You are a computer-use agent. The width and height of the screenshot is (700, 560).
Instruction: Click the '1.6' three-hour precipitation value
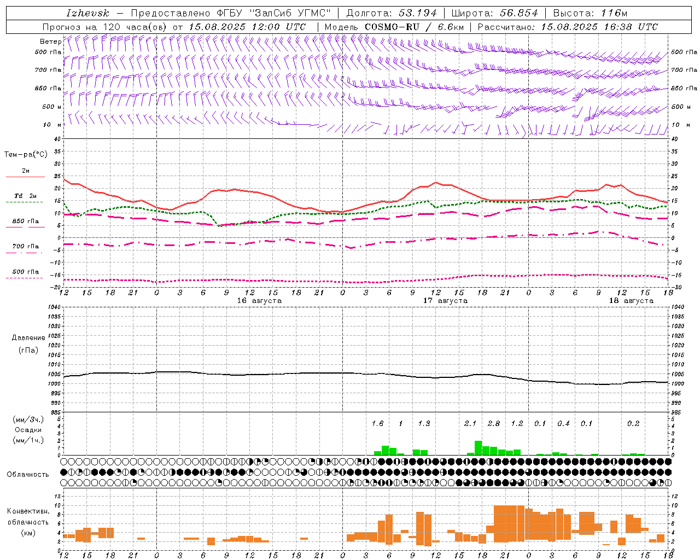[x=377, y=424]
